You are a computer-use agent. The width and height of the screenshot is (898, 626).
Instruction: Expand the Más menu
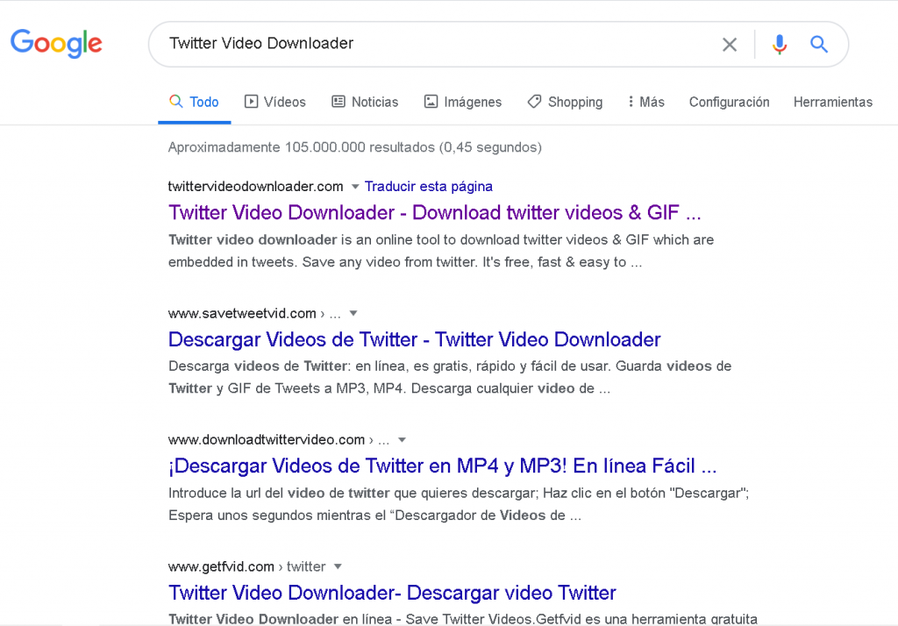pos(646,102)
